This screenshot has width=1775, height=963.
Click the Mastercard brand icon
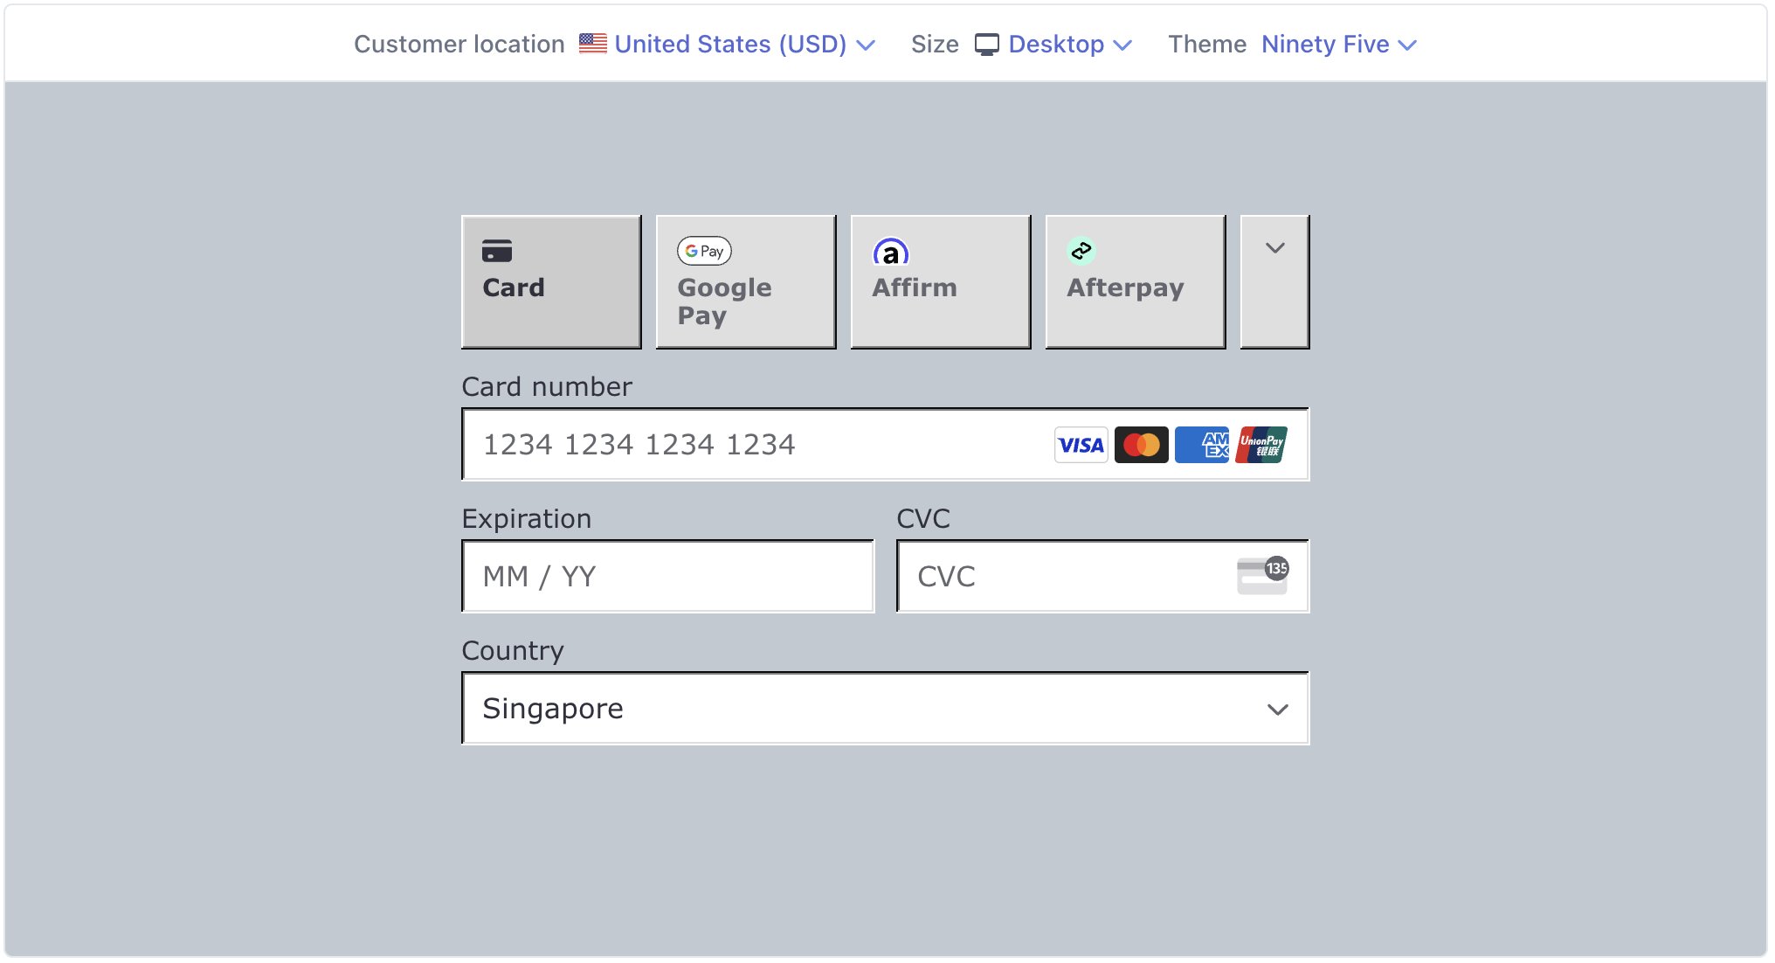1142,445
